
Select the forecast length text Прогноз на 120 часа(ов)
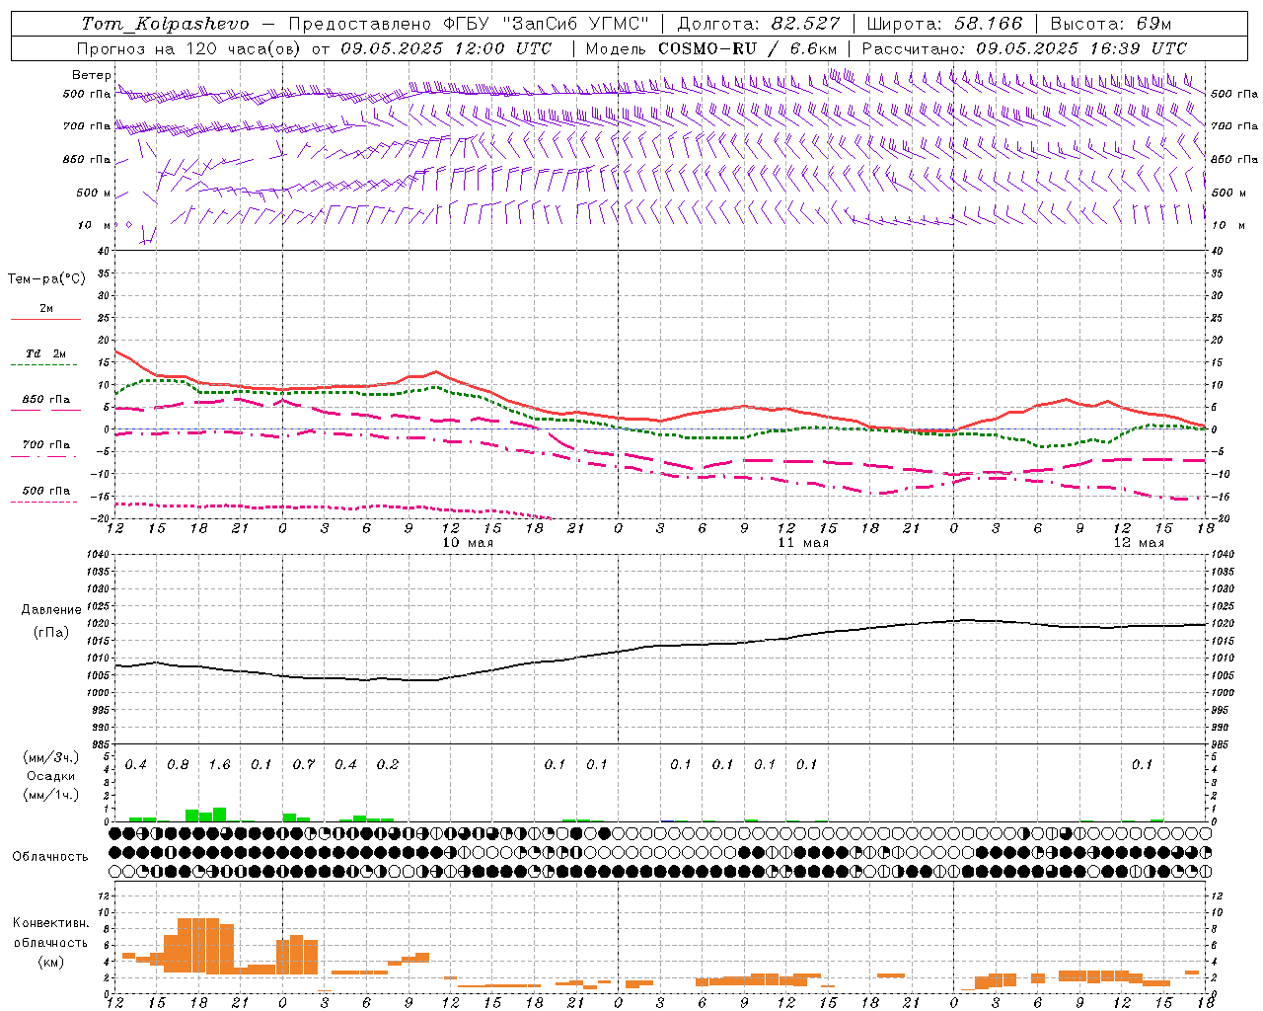tap(190, 48)
